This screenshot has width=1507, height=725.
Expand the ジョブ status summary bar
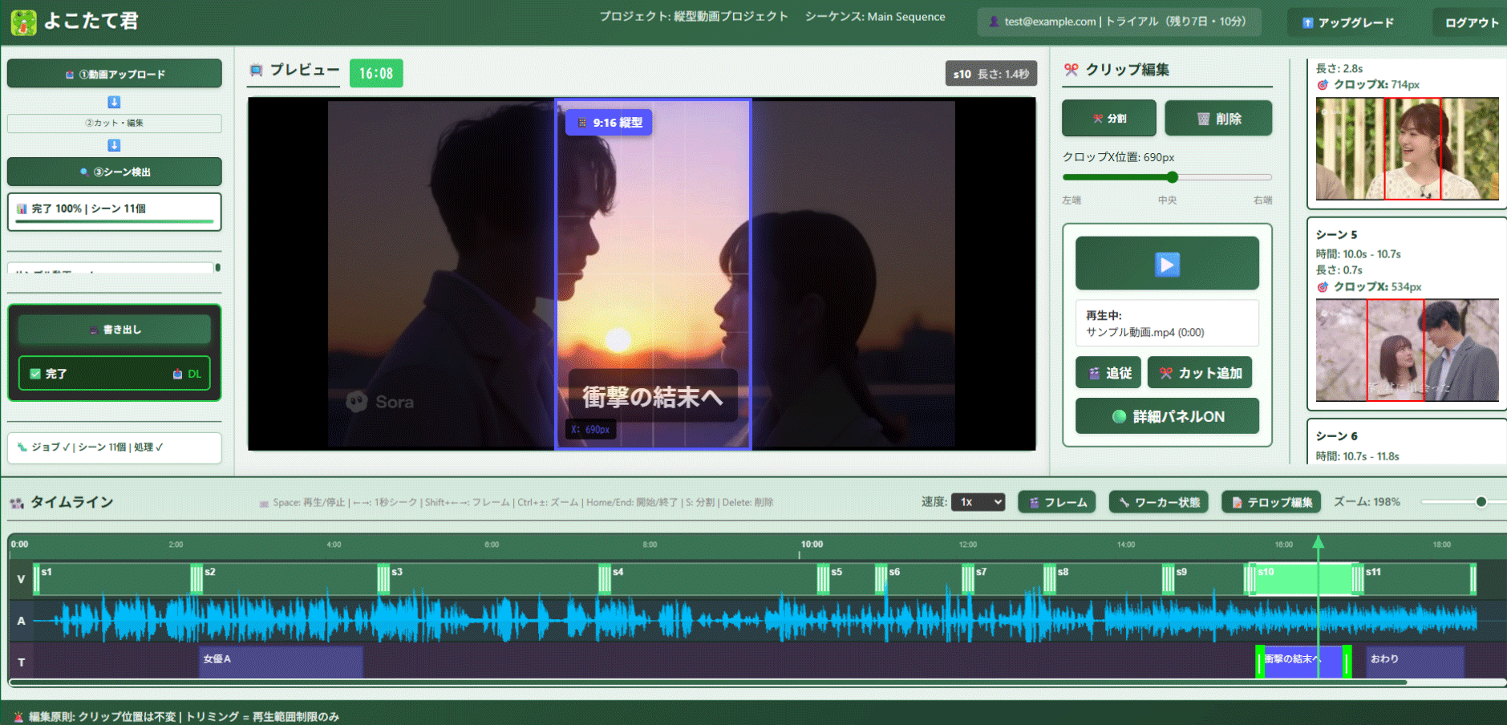(x=114, y=448)
